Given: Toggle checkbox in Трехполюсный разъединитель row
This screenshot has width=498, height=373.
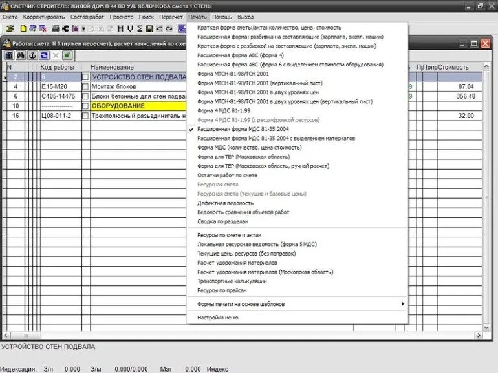Looking at the screenshot, I should (x=85, y=116).
